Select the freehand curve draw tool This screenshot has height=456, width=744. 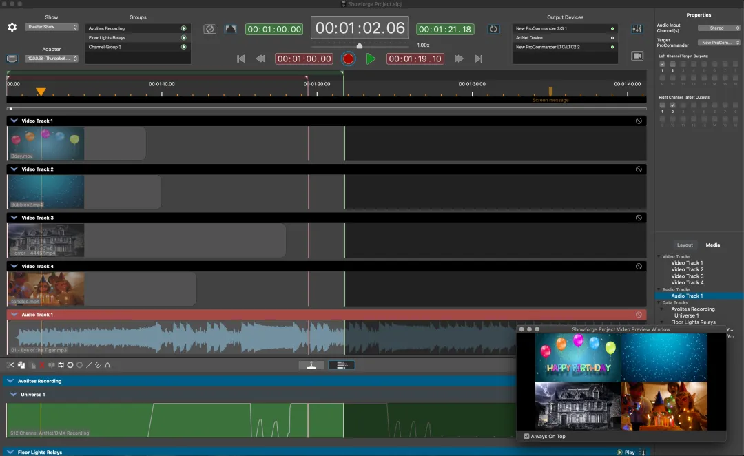click(x=99, y=365)
